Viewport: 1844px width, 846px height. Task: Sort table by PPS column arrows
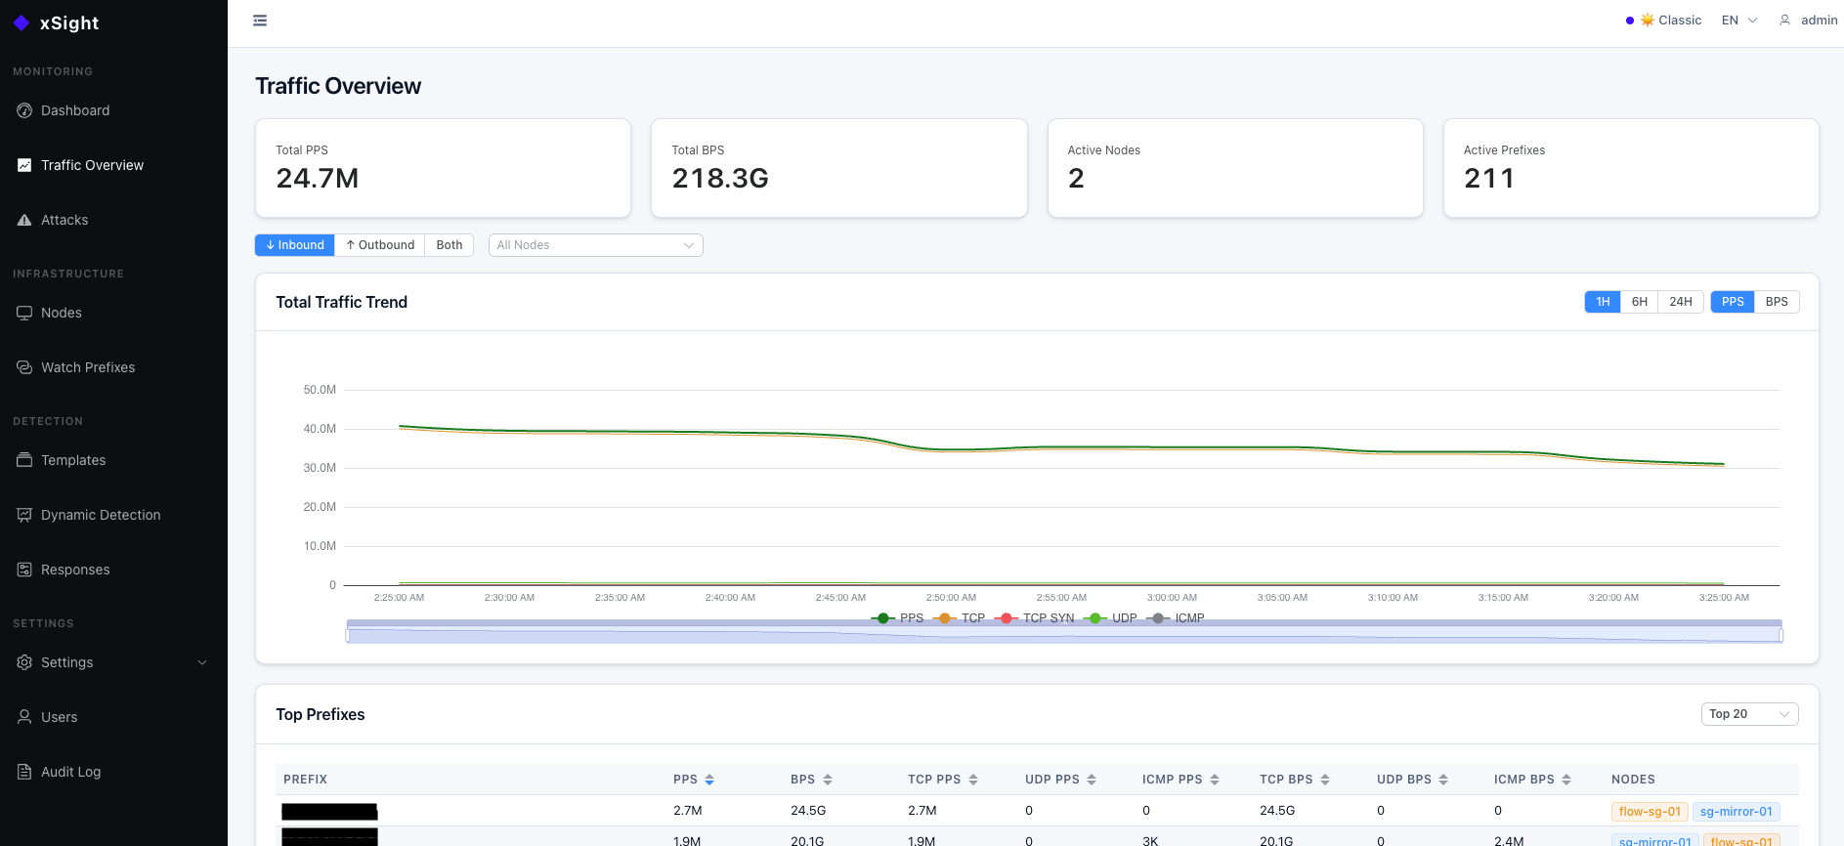tap(709, 780)
